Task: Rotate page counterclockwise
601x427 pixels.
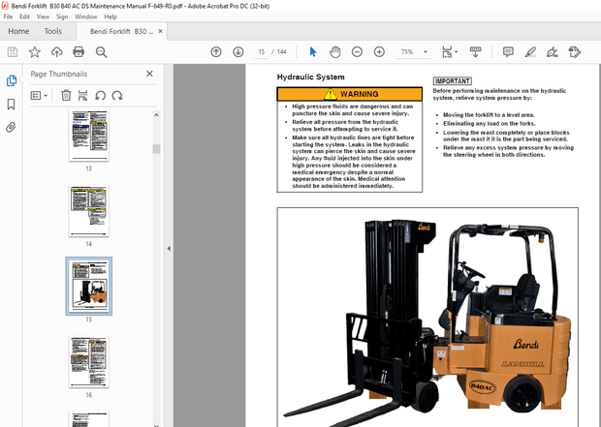Action: point(101,95)
